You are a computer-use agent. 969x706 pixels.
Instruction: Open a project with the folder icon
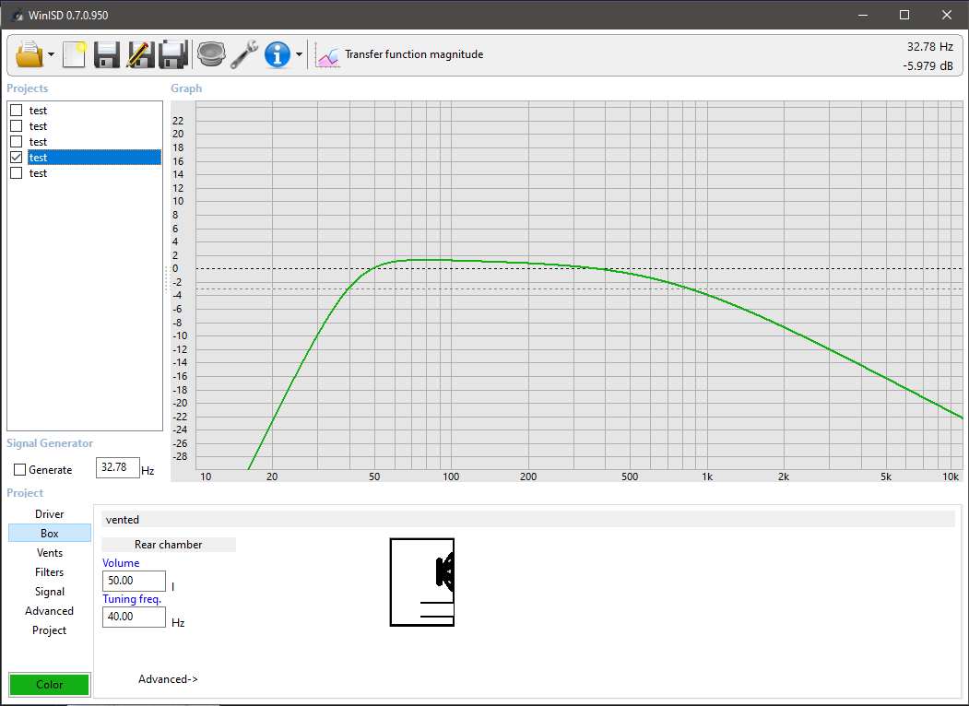(x=29, y=54)
